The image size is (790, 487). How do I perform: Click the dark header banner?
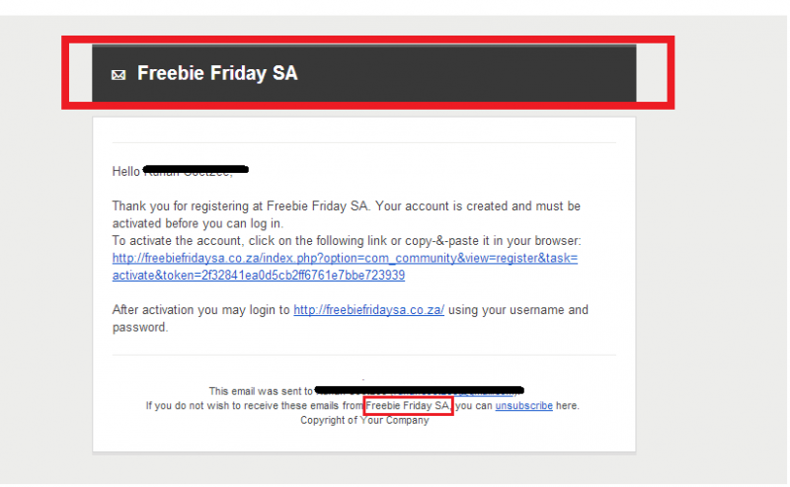point(363,73)
